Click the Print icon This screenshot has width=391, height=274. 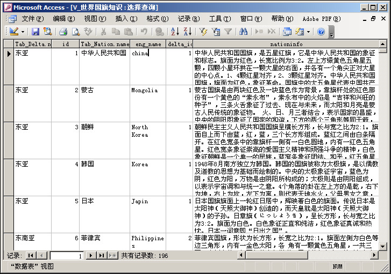pyautogui.click(x=63, y=32)
